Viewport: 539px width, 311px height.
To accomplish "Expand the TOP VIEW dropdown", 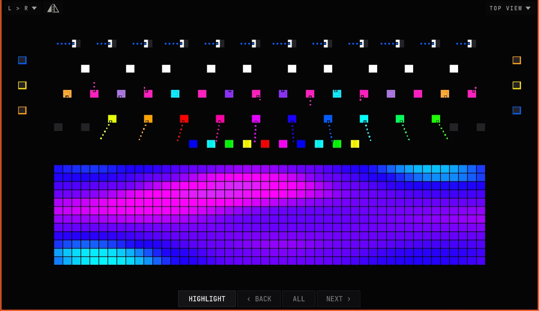I will click(510, 8).
